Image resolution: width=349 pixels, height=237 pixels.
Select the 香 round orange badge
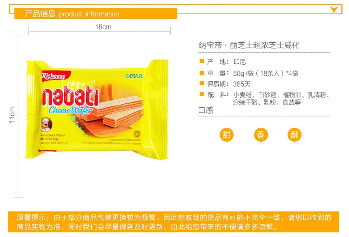261,135
